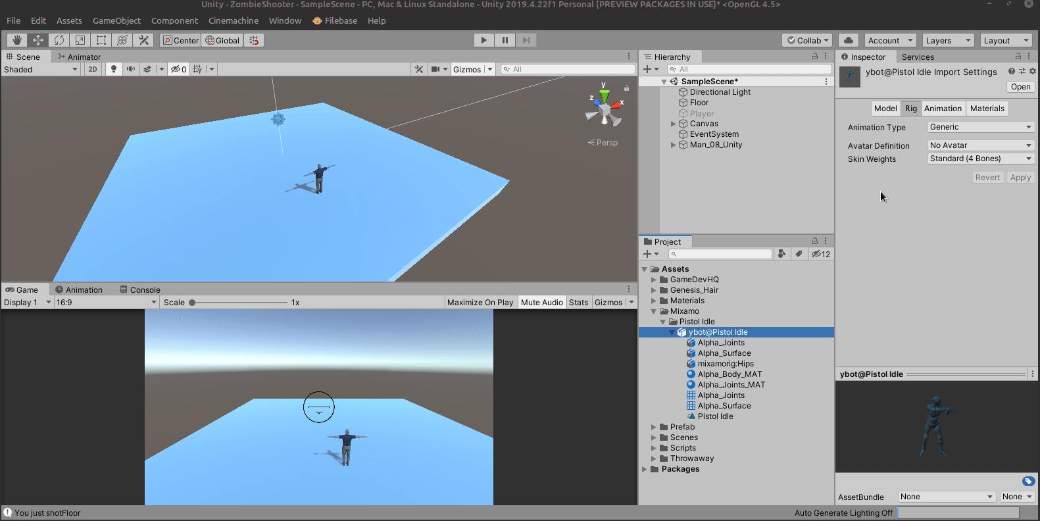Click the Open button in Inspector
This screenshot has height=521, width=1040.
tap(1021, 87)
